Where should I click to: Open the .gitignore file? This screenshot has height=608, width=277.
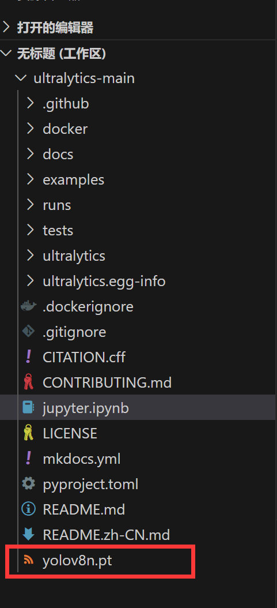[74, 332]
